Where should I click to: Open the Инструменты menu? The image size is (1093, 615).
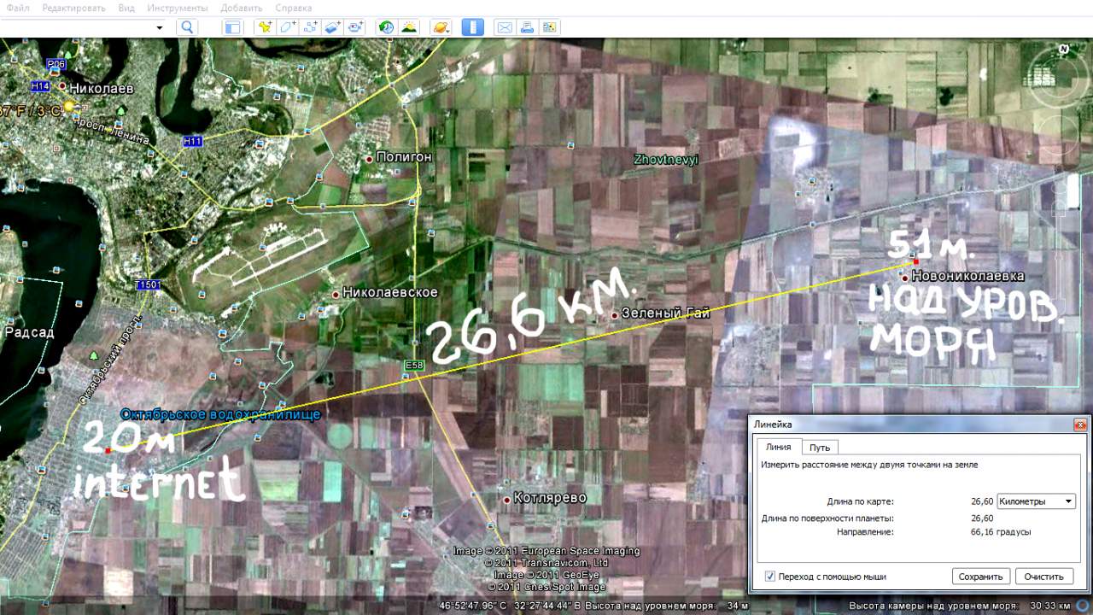click(x=177, y=8)
